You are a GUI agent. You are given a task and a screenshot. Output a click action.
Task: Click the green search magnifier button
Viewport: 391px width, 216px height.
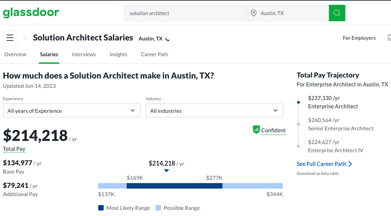point(337,13)
